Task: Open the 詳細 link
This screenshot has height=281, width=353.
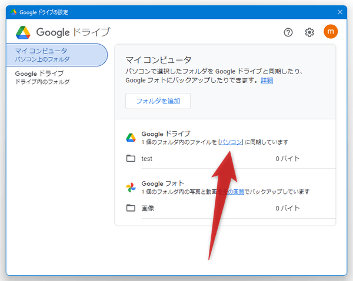Action: pos(267,81)
